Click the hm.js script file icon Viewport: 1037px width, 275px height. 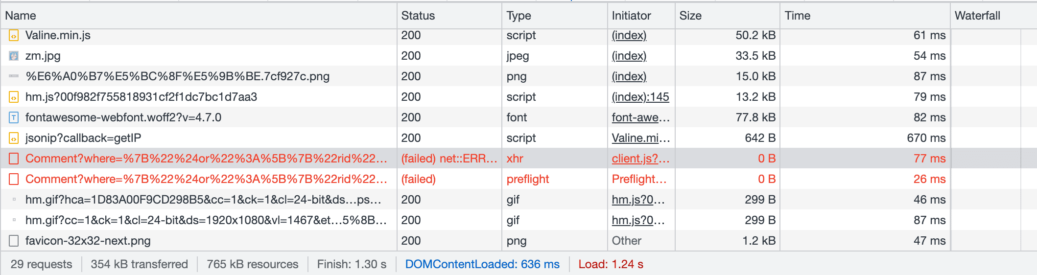(14, 97)
